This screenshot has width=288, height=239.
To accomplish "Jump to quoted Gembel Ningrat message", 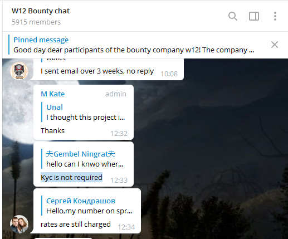I will click(84, 159).
